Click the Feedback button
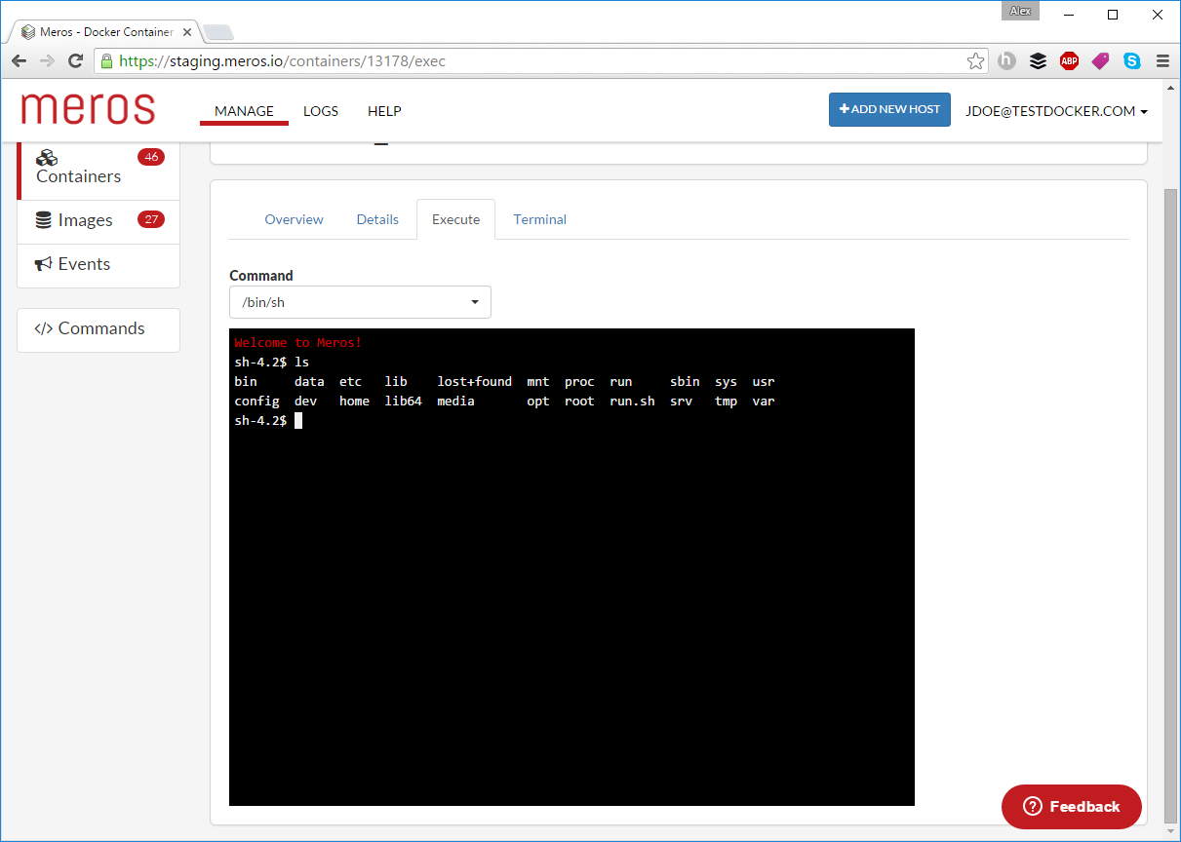Screen dimensions: 1181x842 (1072, 807)
